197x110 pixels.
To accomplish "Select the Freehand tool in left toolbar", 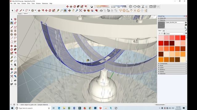I will [x=15, y=27].
